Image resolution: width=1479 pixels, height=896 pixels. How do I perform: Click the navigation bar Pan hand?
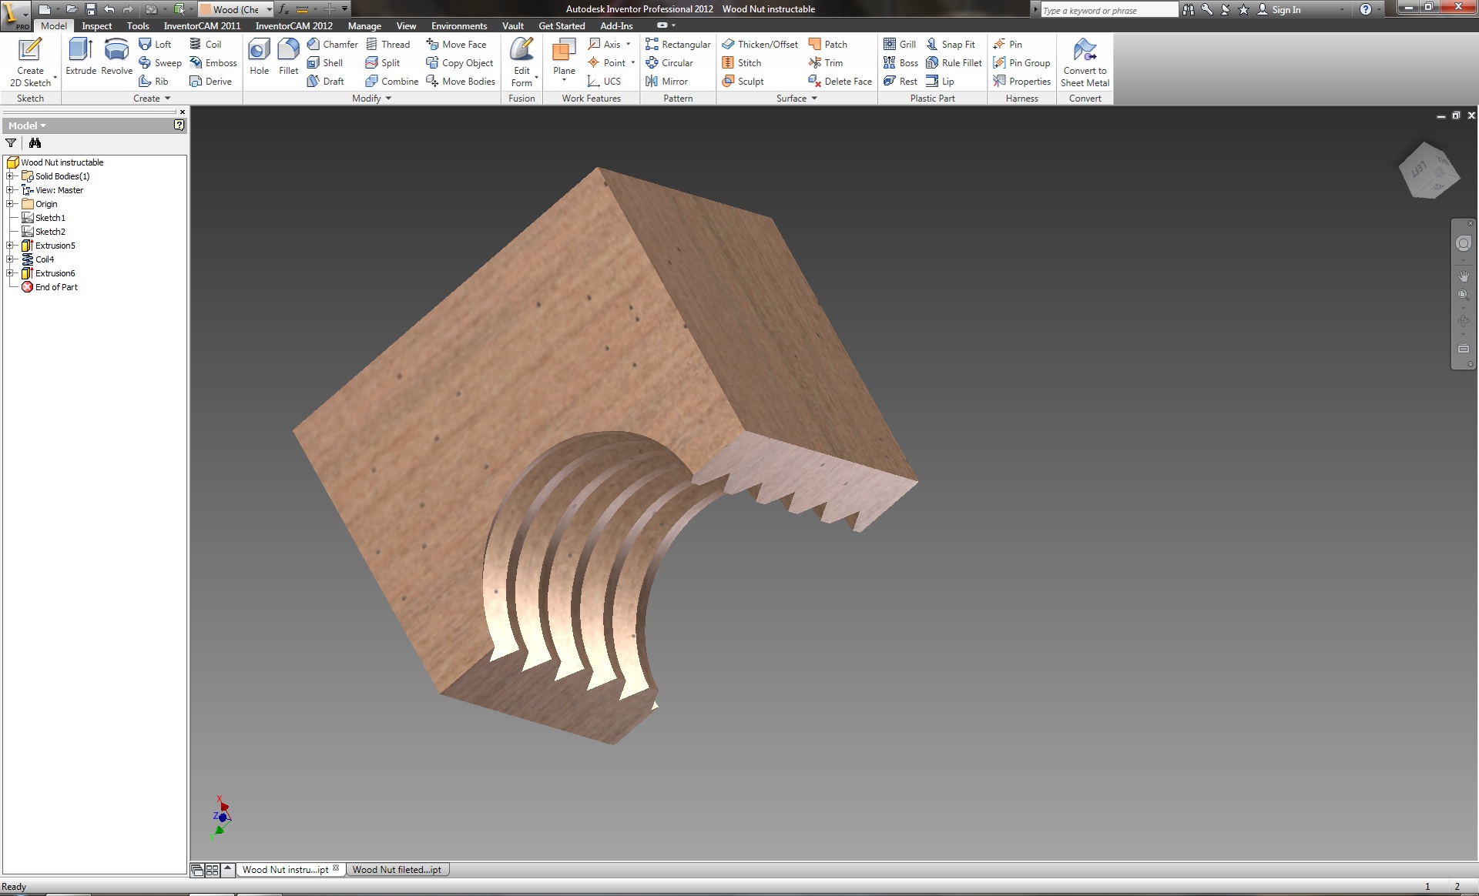pyautogui.click(x=1463, y=276)
